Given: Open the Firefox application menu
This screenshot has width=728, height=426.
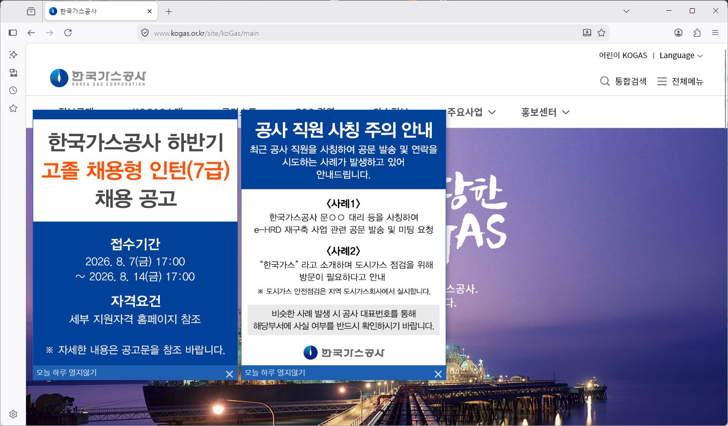Looking at the screenshot, I should point(715,33).
